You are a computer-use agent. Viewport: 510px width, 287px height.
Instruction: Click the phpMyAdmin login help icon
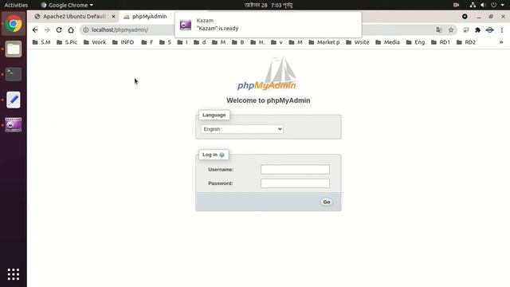[x=222, y=155]
